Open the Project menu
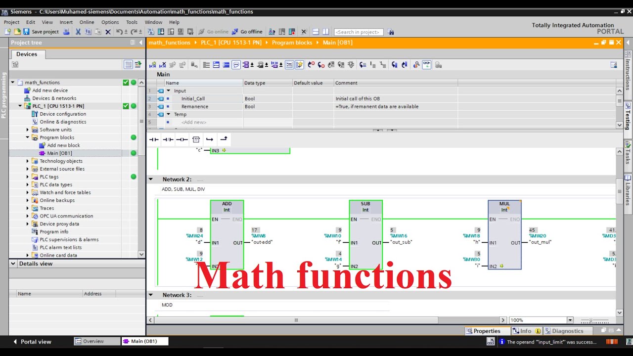 coord(11,22)
